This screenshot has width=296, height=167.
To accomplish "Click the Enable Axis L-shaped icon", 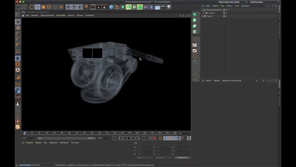I will pyautogui.click(x=18, y=51).
